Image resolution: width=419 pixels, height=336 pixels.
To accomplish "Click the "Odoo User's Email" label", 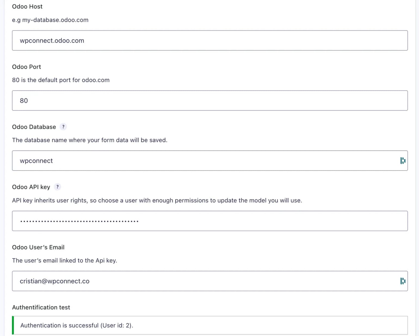I will tap(38, 247).
